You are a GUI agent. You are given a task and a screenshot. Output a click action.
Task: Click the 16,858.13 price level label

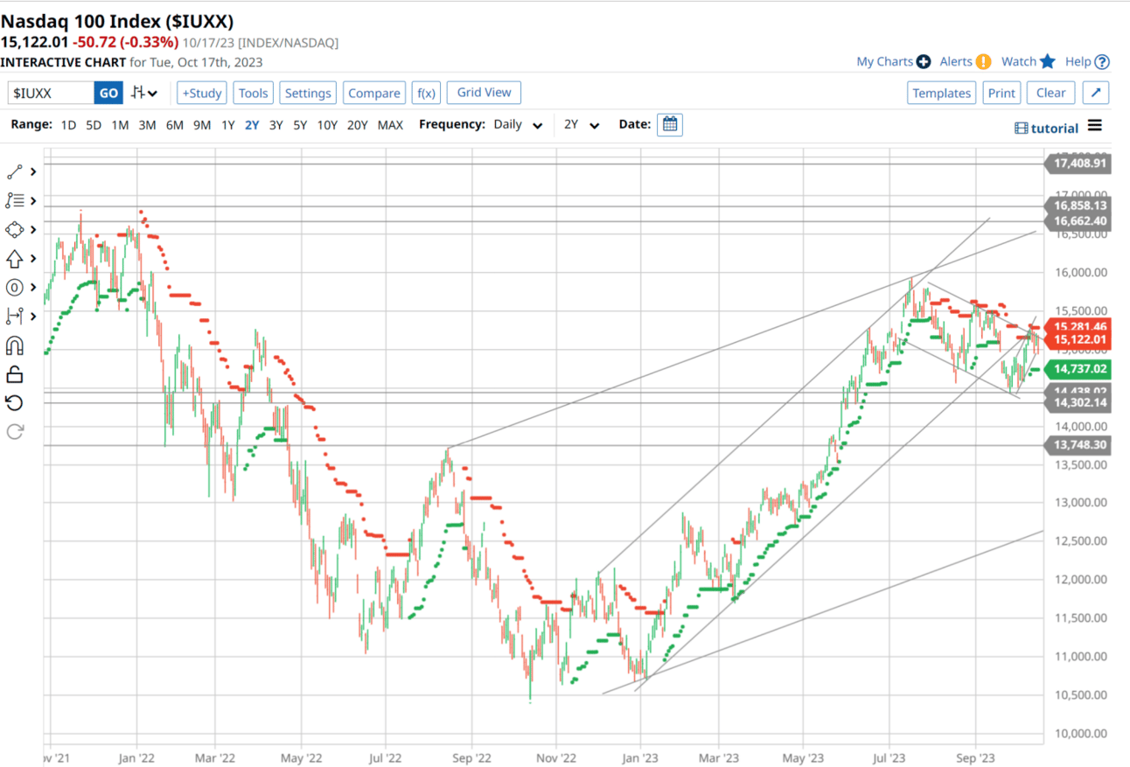point(1078,206)
